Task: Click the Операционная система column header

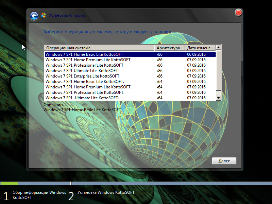Action: 99,48
